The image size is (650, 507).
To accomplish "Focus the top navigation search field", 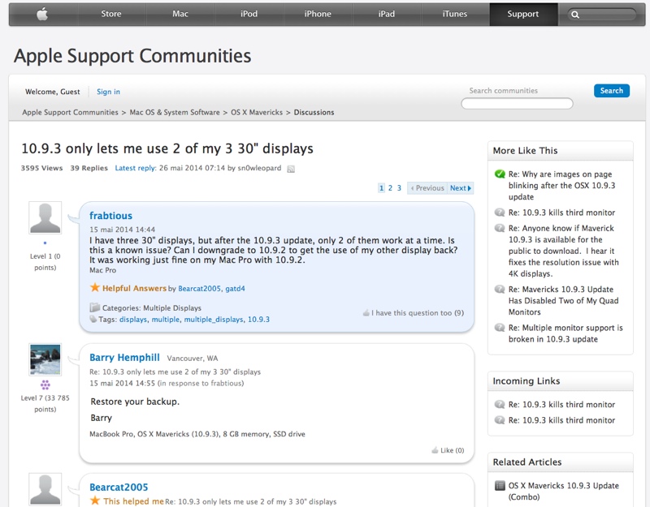I will [x=601, y=15].
